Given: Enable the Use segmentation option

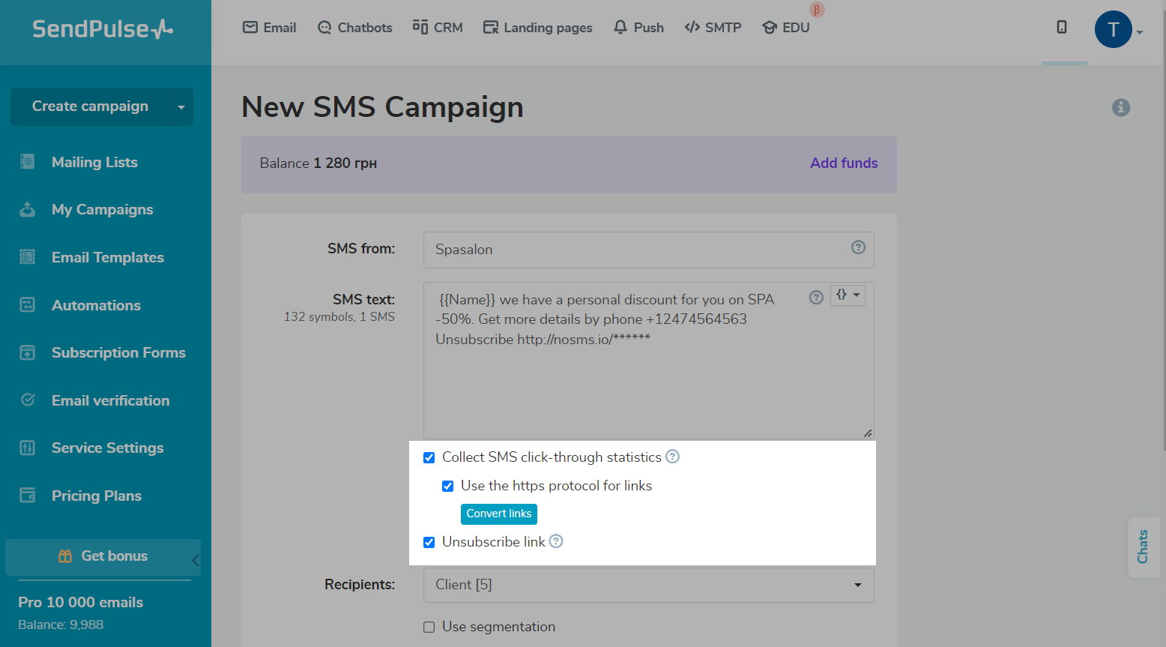Looking at the screenshot, I should 429,627.
